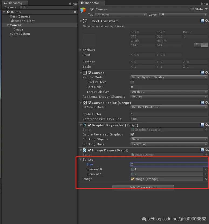Open help for Image Demo script
Image resolution: width=209 pixels, height=224 pixels.
202,150
